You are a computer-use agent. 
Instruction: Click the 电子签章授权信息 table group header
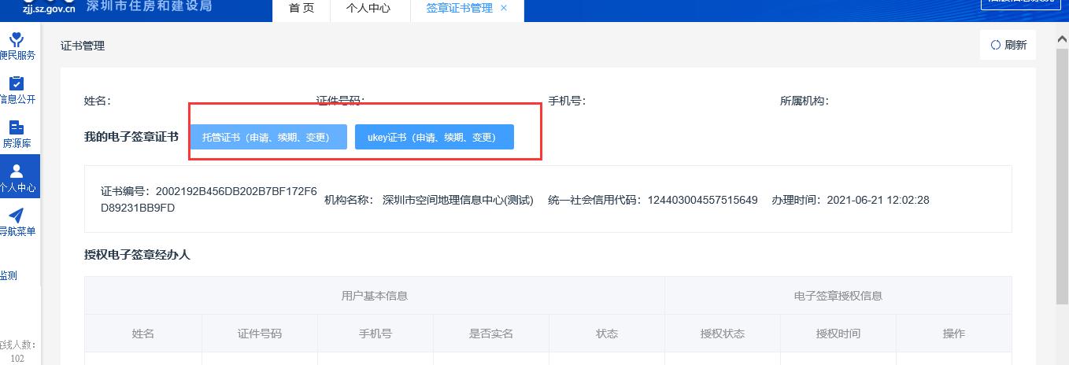[x=838, y=296]
